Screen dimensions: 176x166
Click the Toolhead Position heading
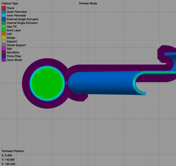click(13, 151)
